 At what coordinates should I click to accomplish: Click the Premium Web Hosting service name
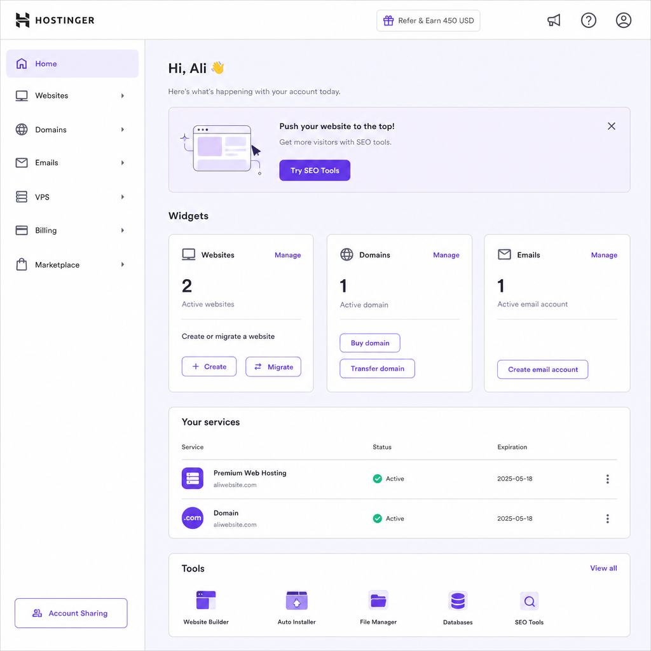tap(250, 473)
